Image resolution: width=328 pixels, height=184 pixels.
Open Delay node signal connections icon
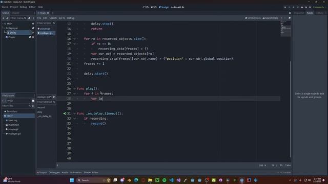[x=33, y=33]
